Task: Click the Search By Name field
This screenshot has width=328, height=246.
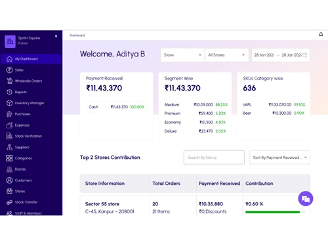Action: coord(214,157)
